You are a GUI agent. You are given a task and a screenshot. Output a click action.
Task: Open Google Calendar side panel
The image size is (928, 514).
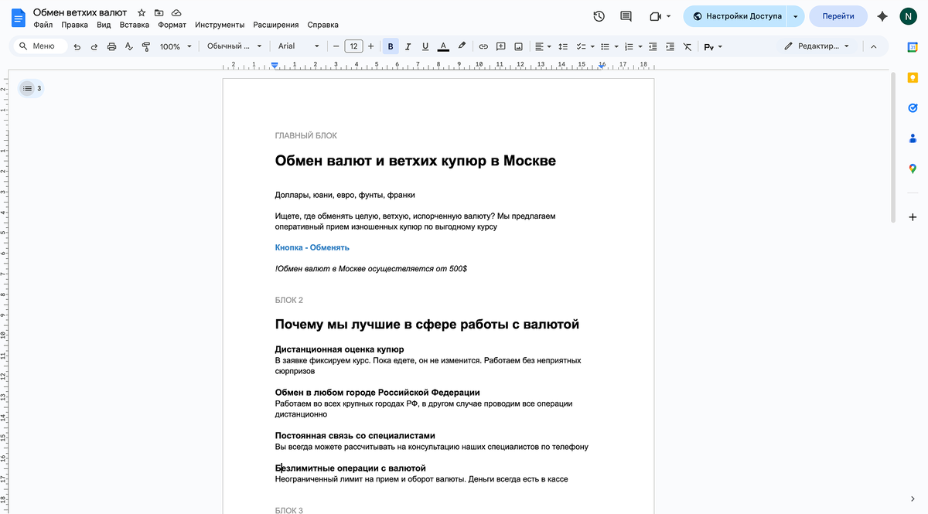point(913,47)
